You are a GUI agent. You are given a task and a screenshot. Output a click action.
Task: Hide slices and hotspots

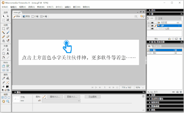click(4, 70)
